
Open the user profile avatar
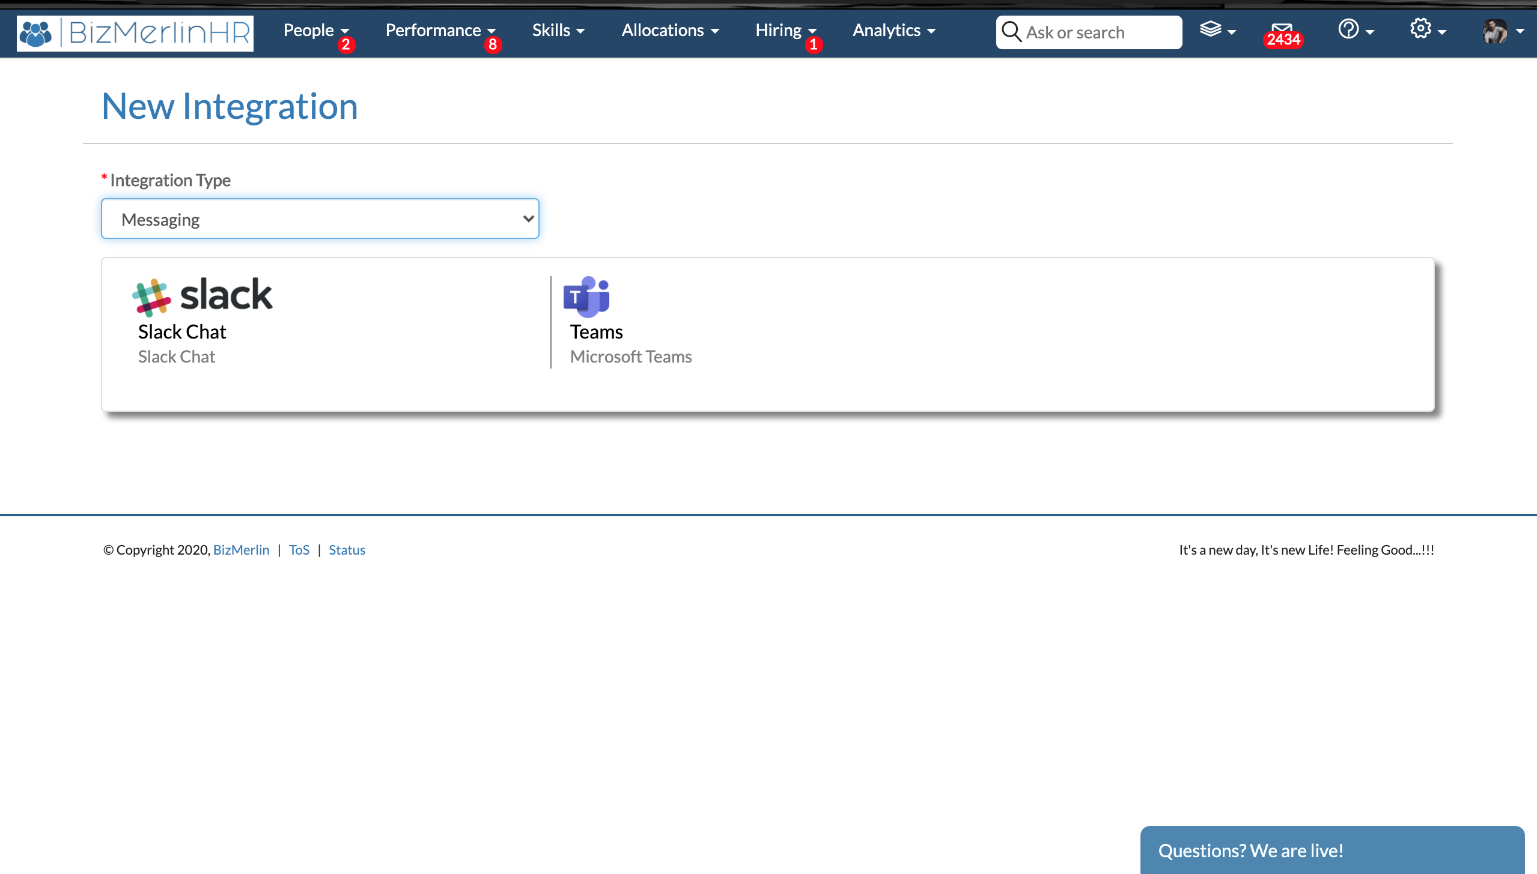[x=1494, y=31]
